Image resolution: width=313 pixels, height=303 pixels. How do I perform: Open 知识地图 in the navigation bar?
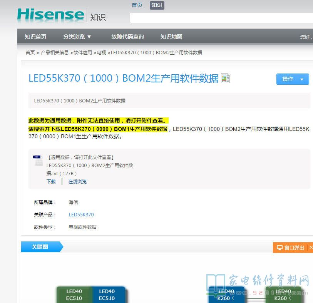click(171, 37)
